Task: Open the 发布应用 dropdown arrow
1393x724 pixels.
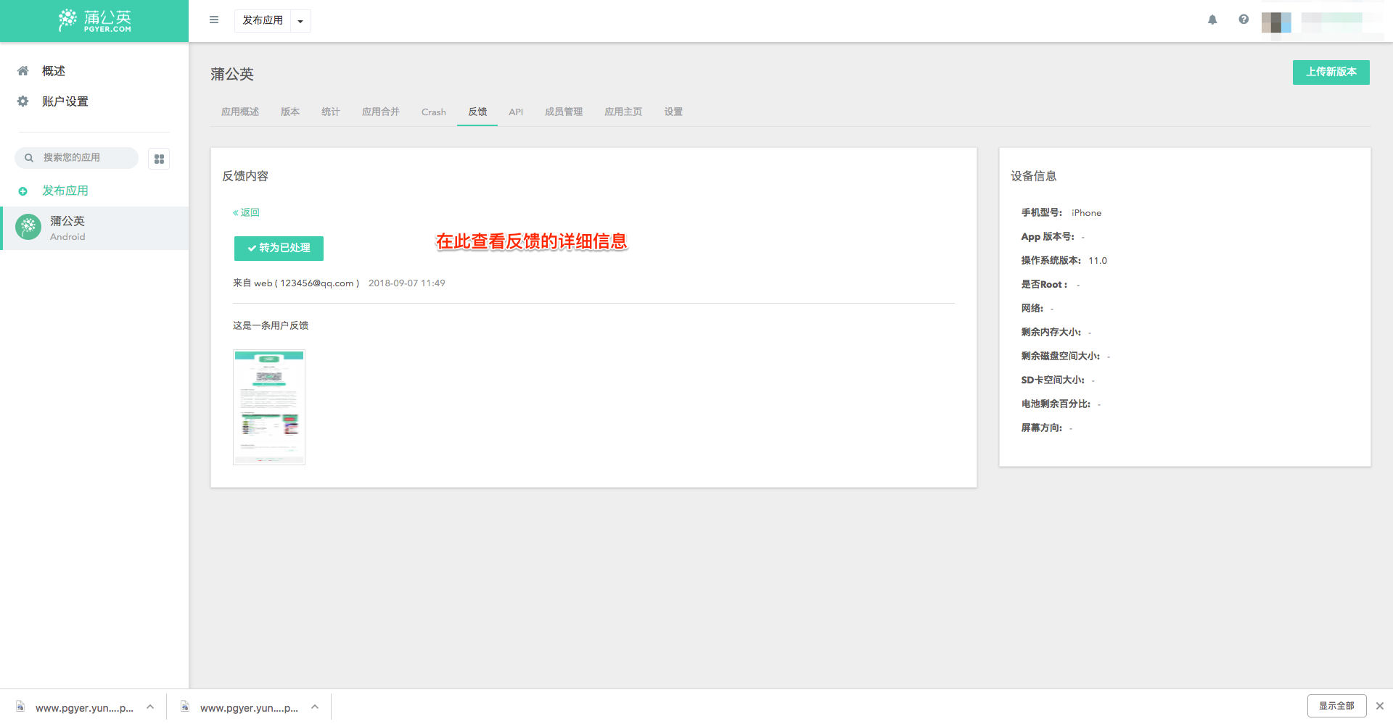Action: point(300,21)
